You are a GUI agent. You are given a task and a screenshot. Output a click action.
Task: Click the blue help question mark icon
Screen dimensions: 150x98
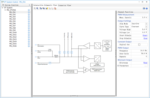(x=147, y=8)
